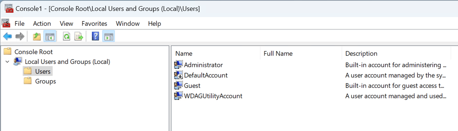Open the Favorites menu
This screenshot has width=458, height=131.
click(x=94, y=24)
